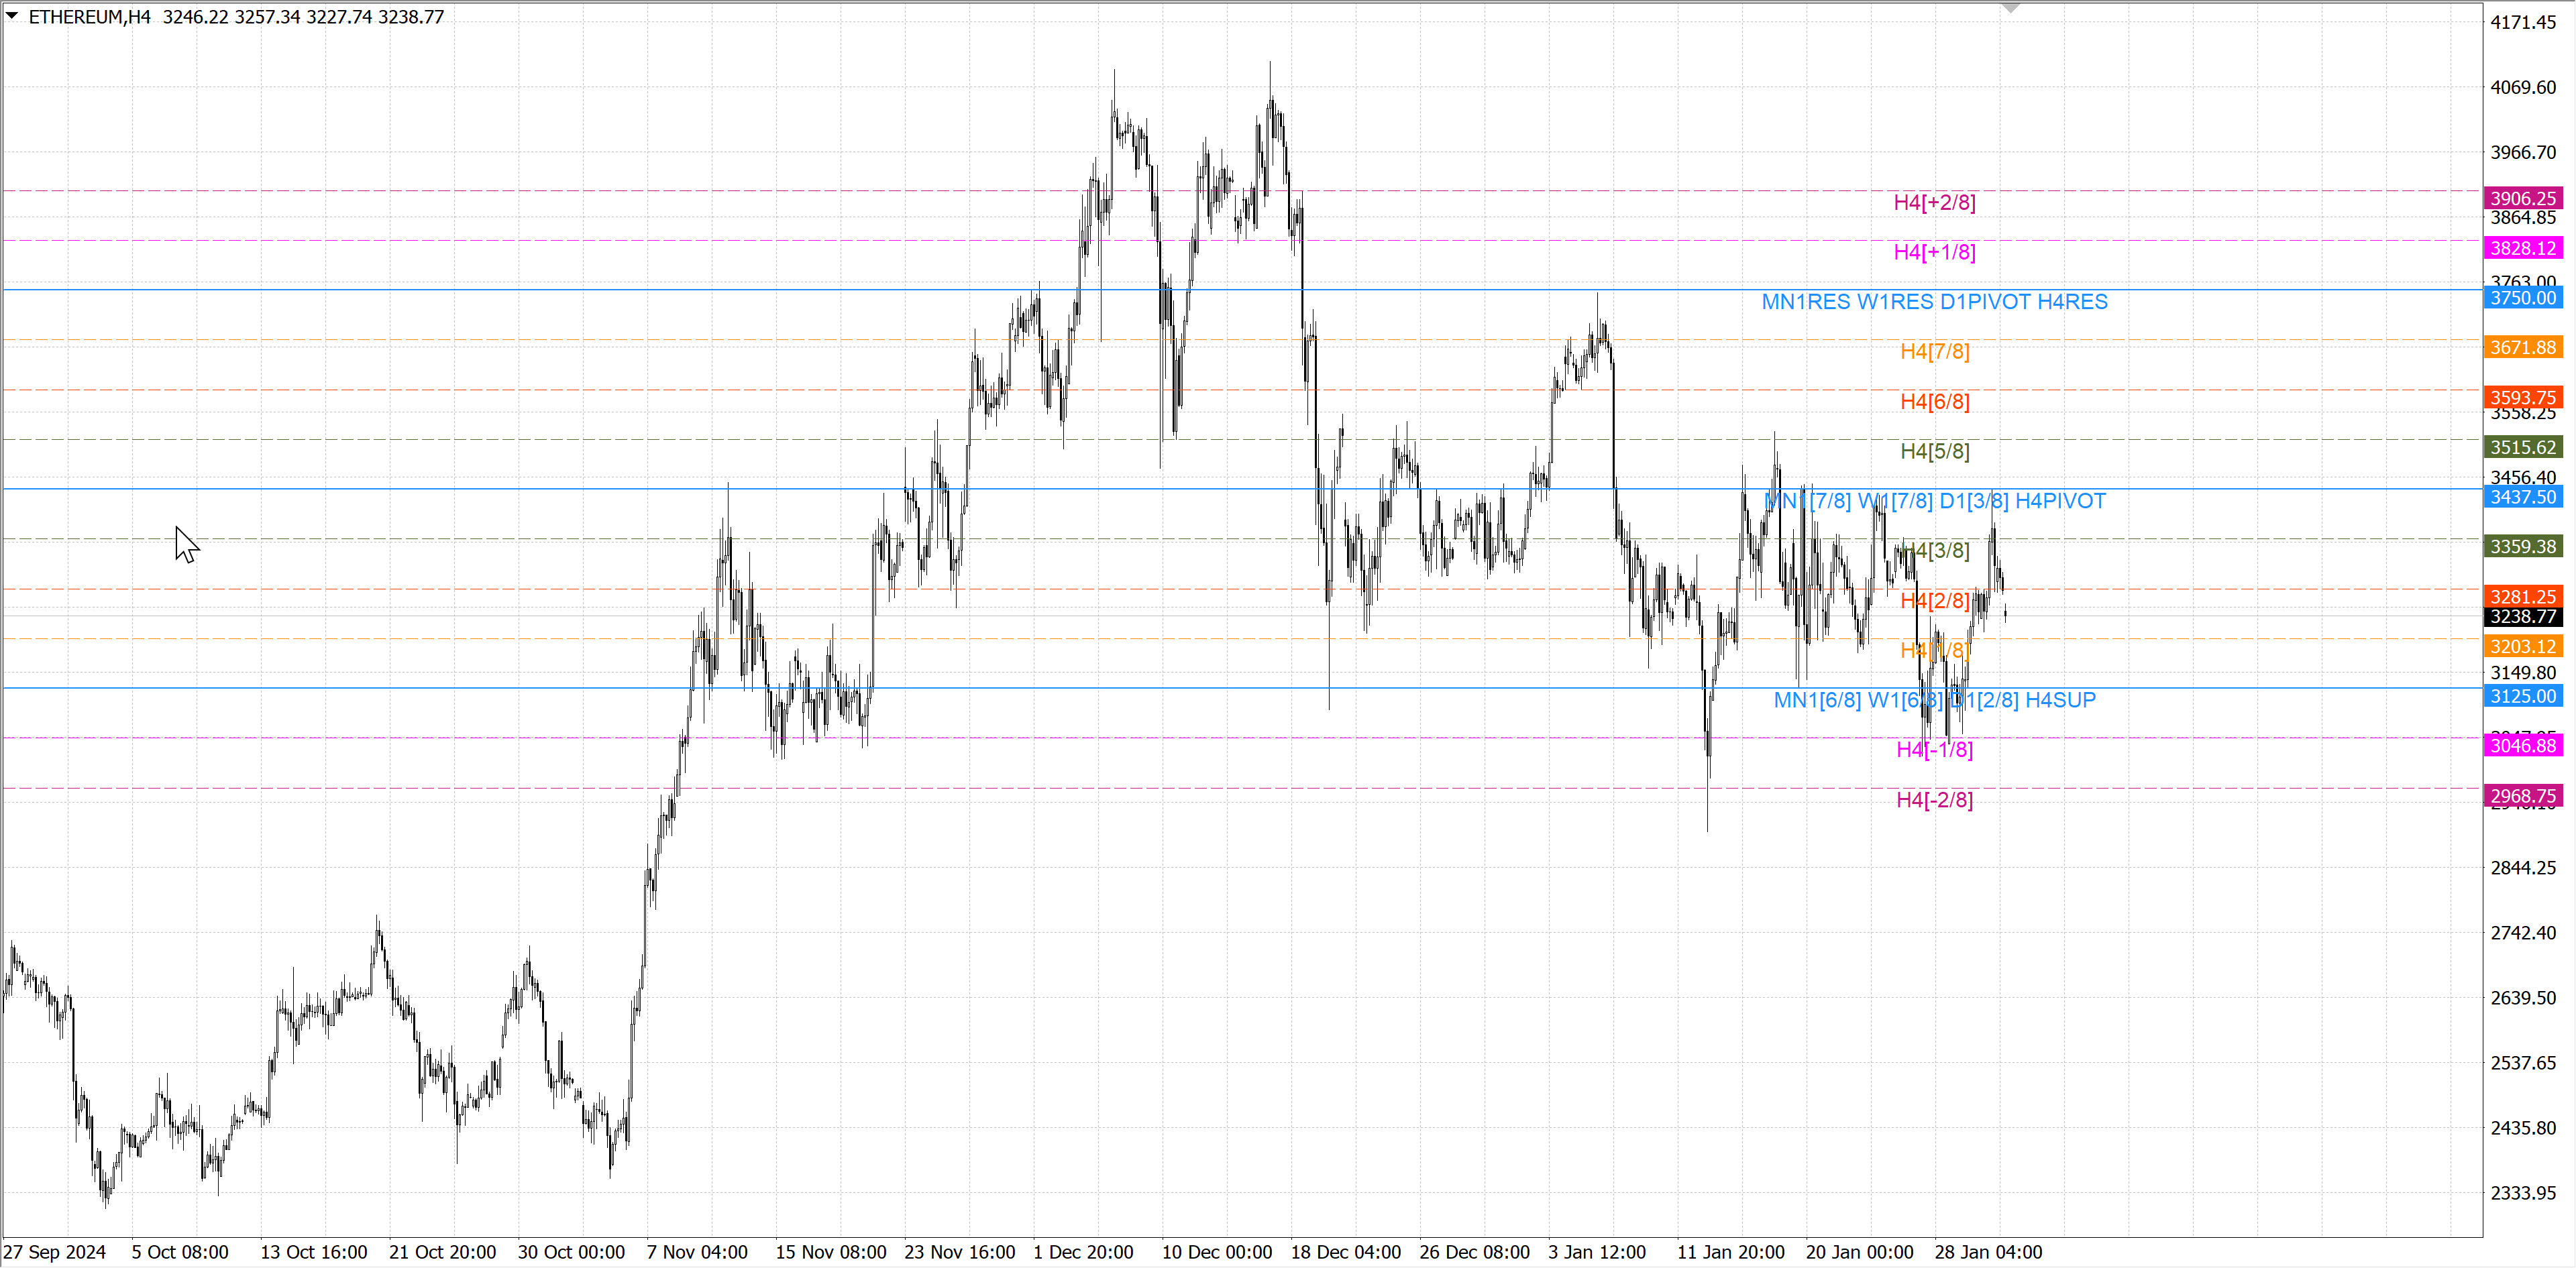Select the black 3238.77 current price tag
This screenshot has width=2576, height=1268.
2522,616
